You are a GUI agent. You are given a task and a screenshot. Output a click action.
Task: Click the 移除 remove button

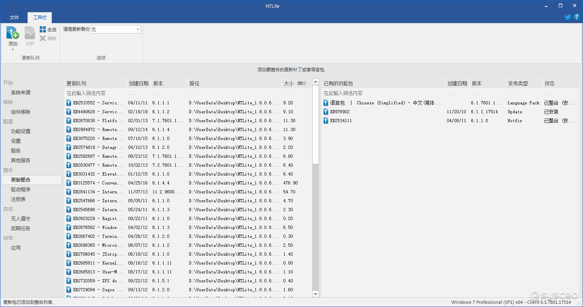coord(48,38)
